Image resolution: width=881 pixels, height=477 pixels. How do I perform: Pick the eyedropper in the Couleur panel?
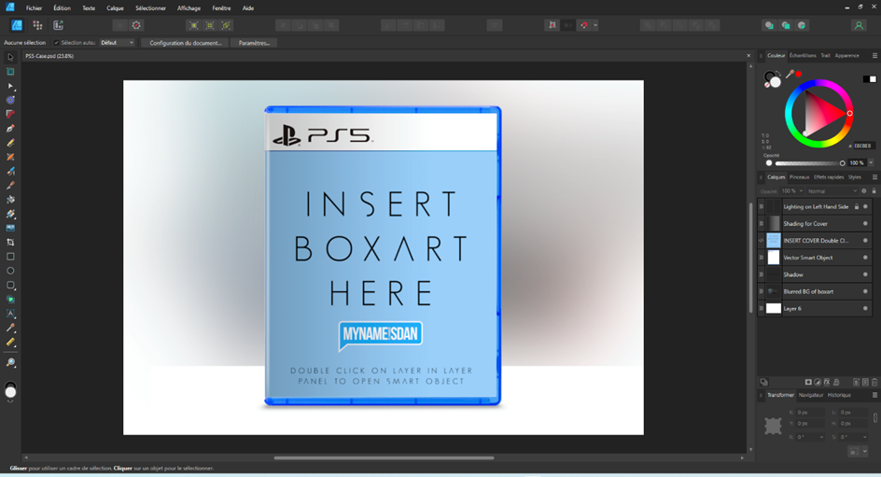[790, 74]
